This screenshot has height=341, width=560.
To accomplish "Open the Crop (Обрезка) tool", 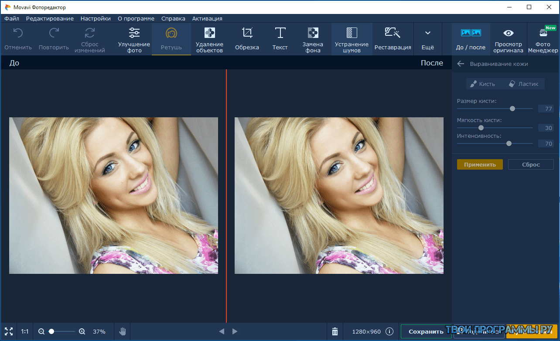I will (x=247, y=39).
